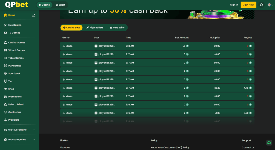The width and height of the screenshot is (275, 150).
Task: Click the cash back promo banner
Action: point(157,14)
